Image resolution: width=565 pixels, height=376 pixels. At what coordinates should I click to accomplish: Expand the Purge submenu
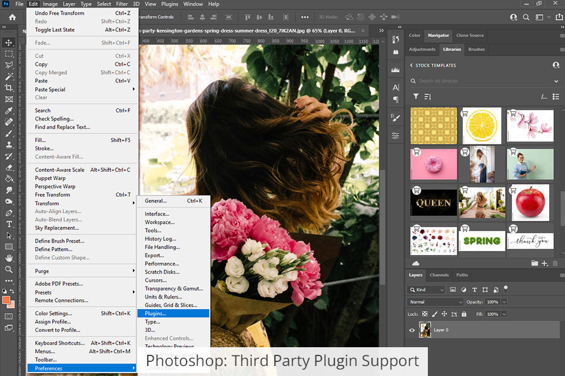83,271
